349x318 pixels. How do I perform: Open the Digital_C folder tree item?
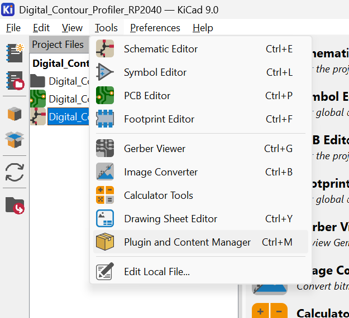click(x=69, y=81)
